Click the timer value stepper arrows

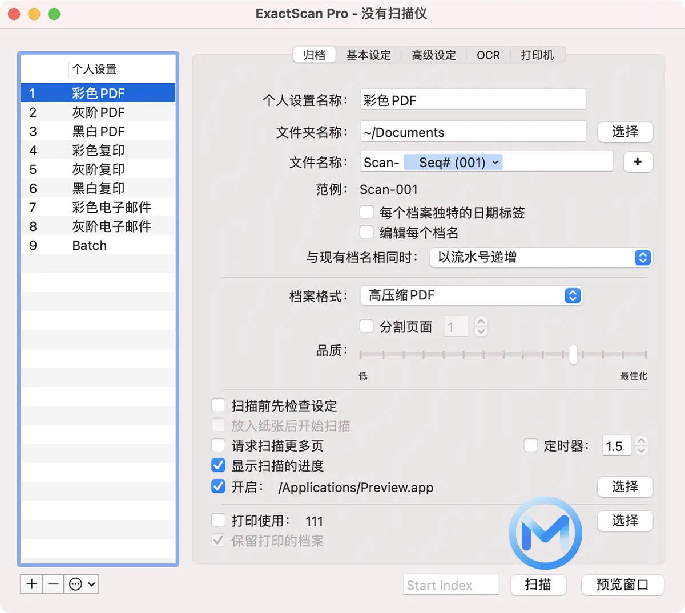pos(641,445)
